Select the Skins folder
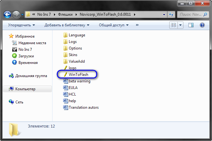Image resolution: width=212 pixels, height=141 pixels. click(73, 55)
